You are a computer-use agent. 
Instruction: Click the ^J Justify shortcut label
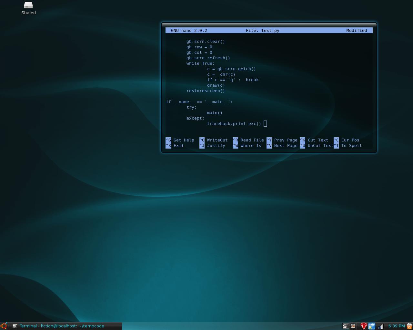pyautogui.click(x=212, y=145)
